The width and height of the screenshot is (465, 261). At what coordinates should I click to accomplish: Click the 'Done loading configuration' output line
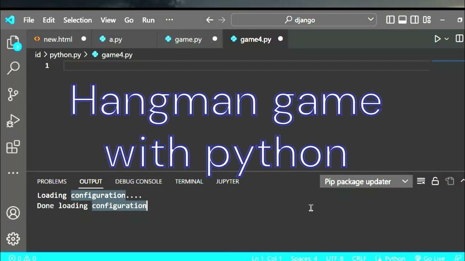[x=92, y=206]
